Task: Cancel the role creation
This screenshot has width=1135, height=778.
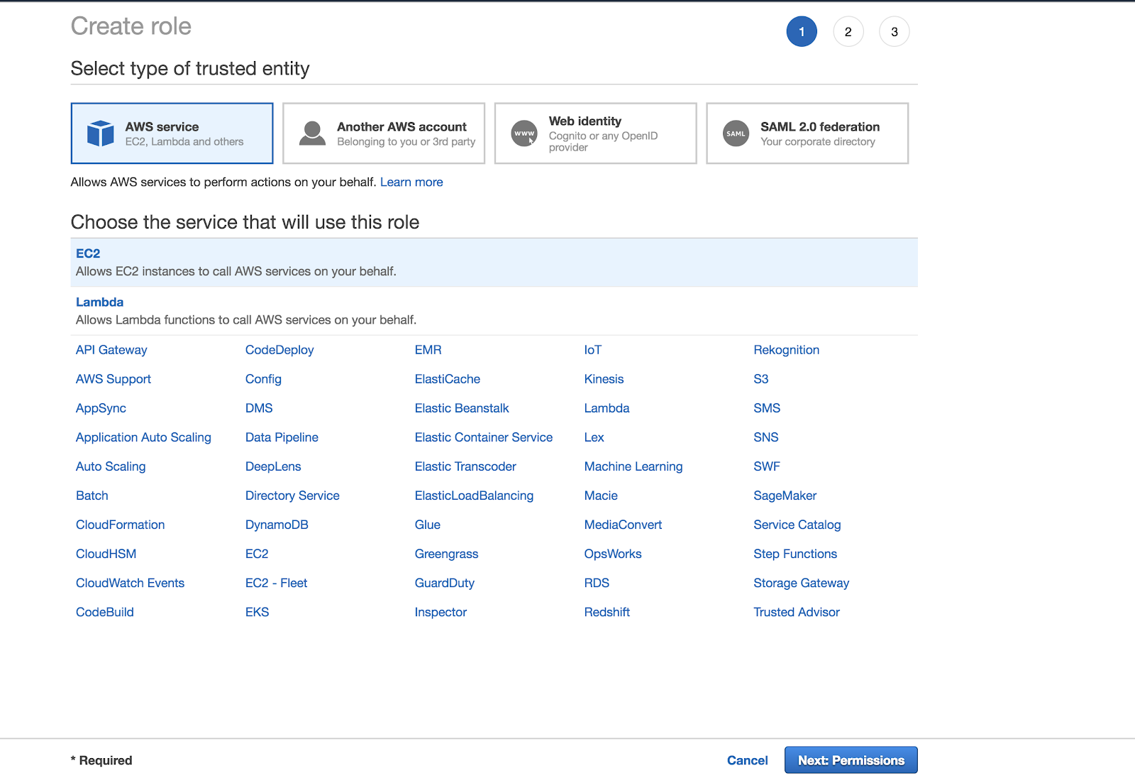Action: [x=747, y=760]
